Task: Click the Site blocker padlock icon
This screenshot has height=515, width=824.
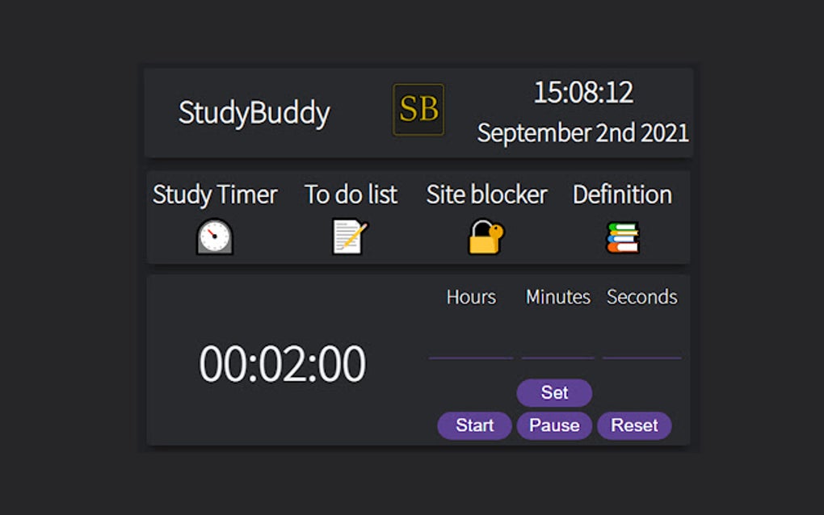Action: pyautogui.click(x=486, y=237)
